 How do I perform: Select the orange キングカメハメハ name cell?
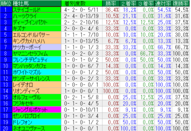(x=37, y=41)
